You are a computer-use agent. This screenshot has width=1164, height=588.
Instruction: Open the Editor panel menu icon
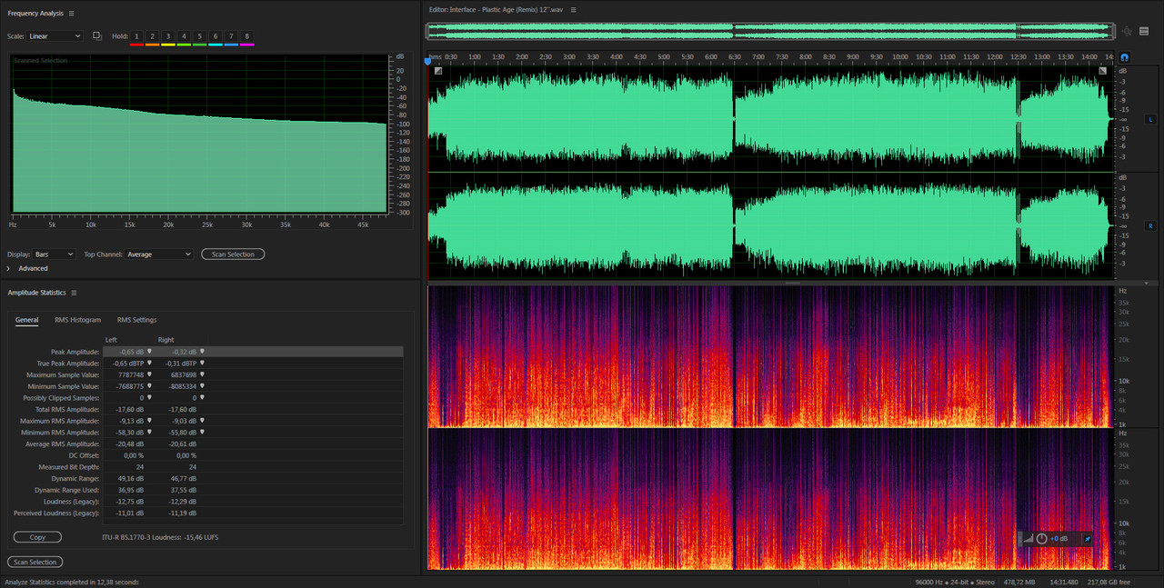coord(574,10)
